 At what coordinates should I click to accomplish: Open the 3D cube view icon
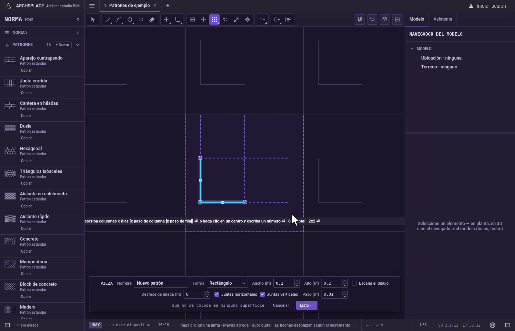point(385,19)
